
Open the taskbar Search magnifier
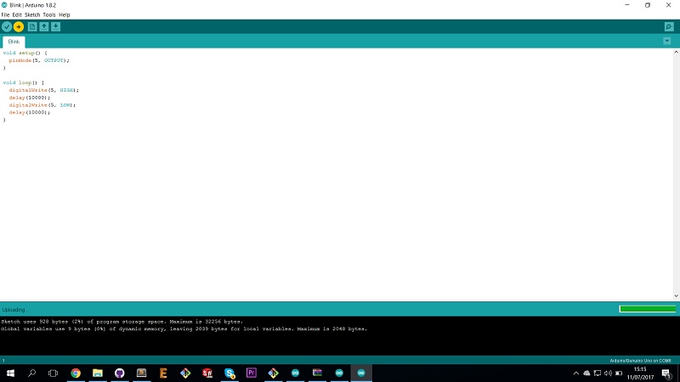click(31, 373)
